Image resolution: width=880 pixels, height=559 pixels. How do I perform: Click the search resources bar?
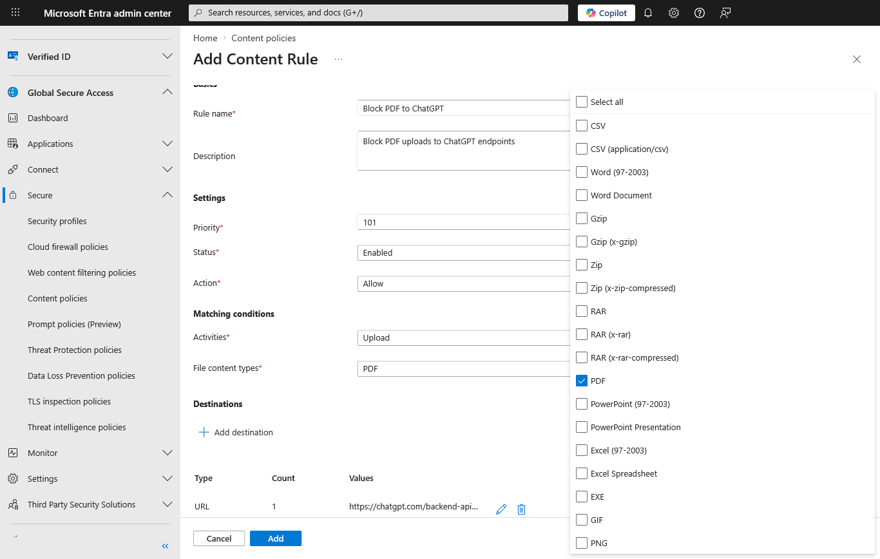coord(378,12)
